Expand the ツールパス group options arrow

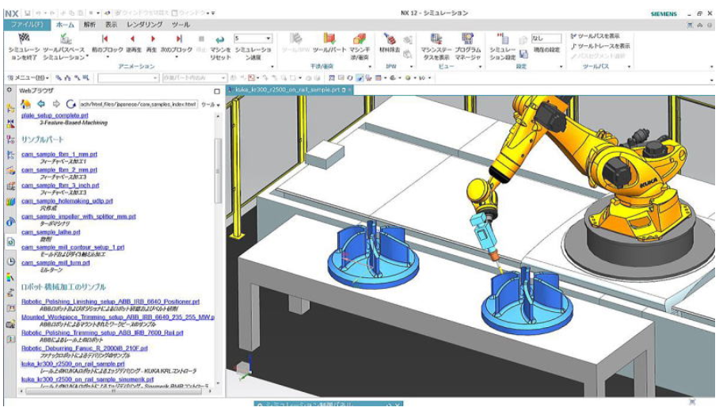[629, 67]
